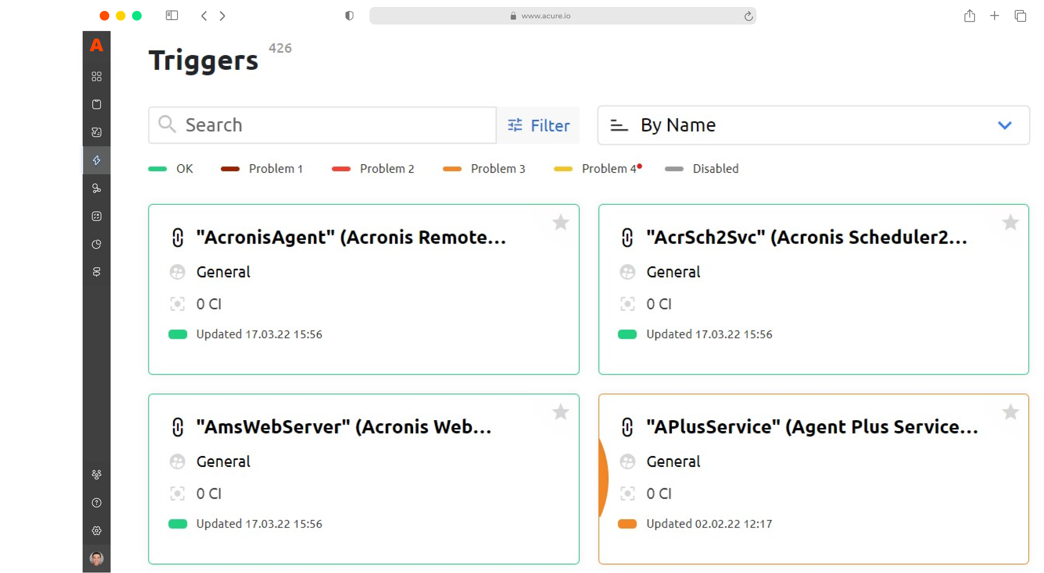
Task: Open the dashboard grid icon in sidebar
Action: (97, 76)
